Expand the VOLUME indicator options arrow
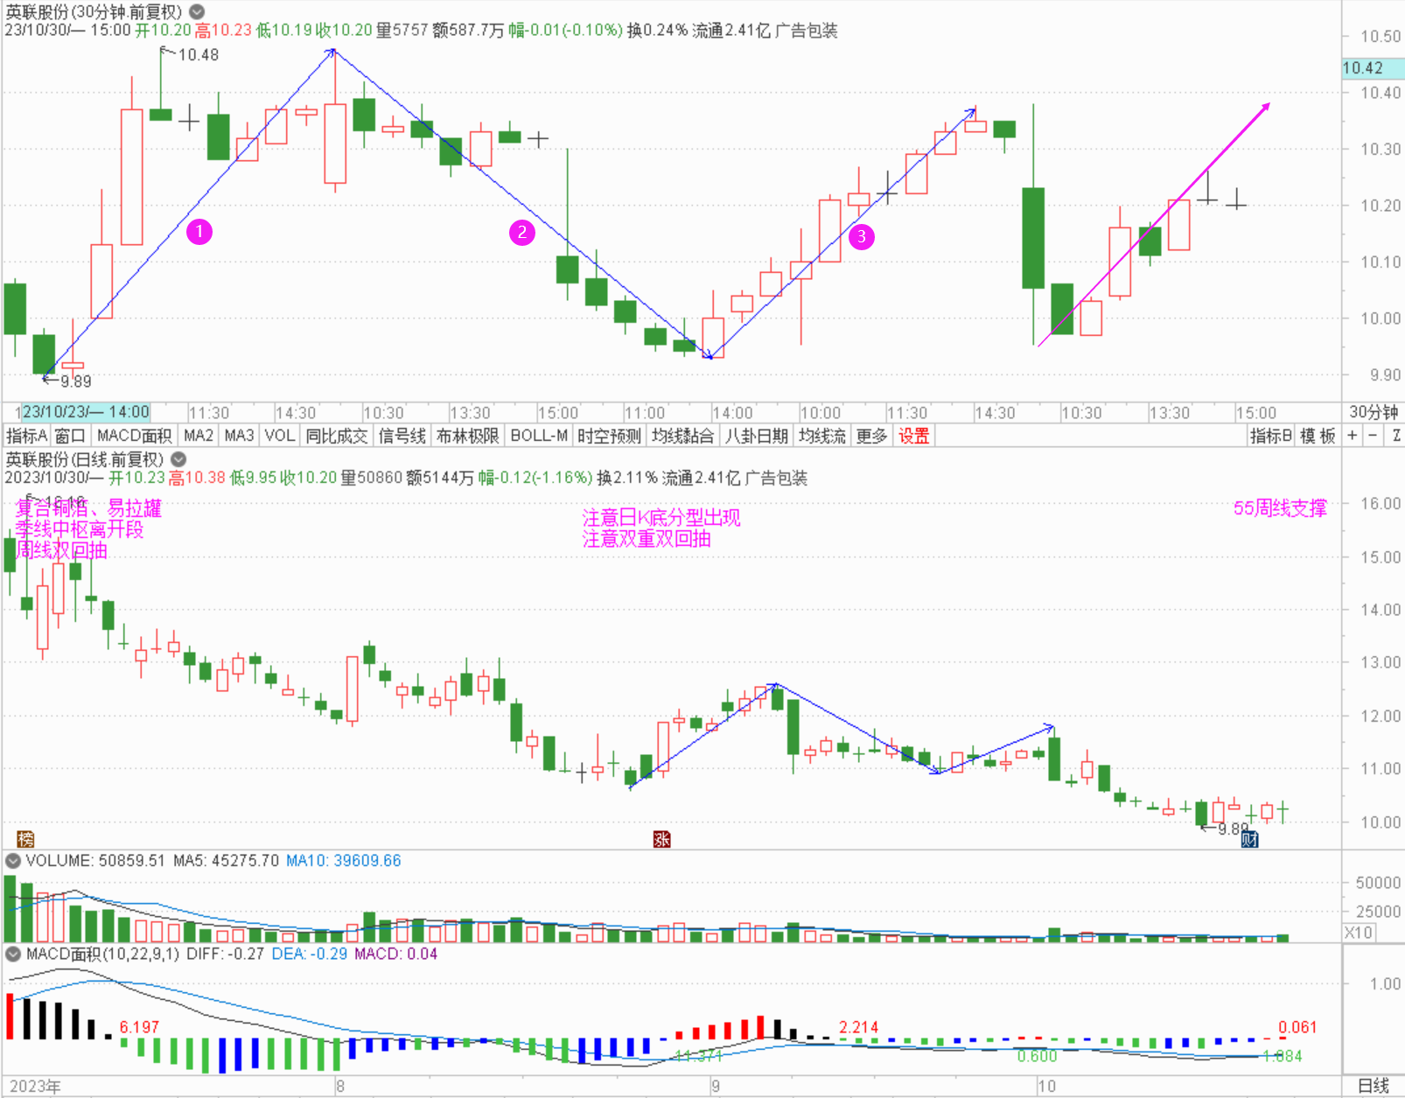Image resolution: width=1405 pixels, height=1098 pixels. pyautogui.click(x=13, y=861)
